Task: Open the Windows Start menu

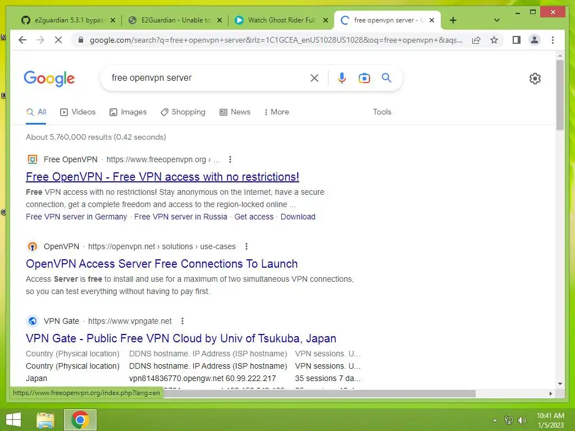Action: coord(13,420)
